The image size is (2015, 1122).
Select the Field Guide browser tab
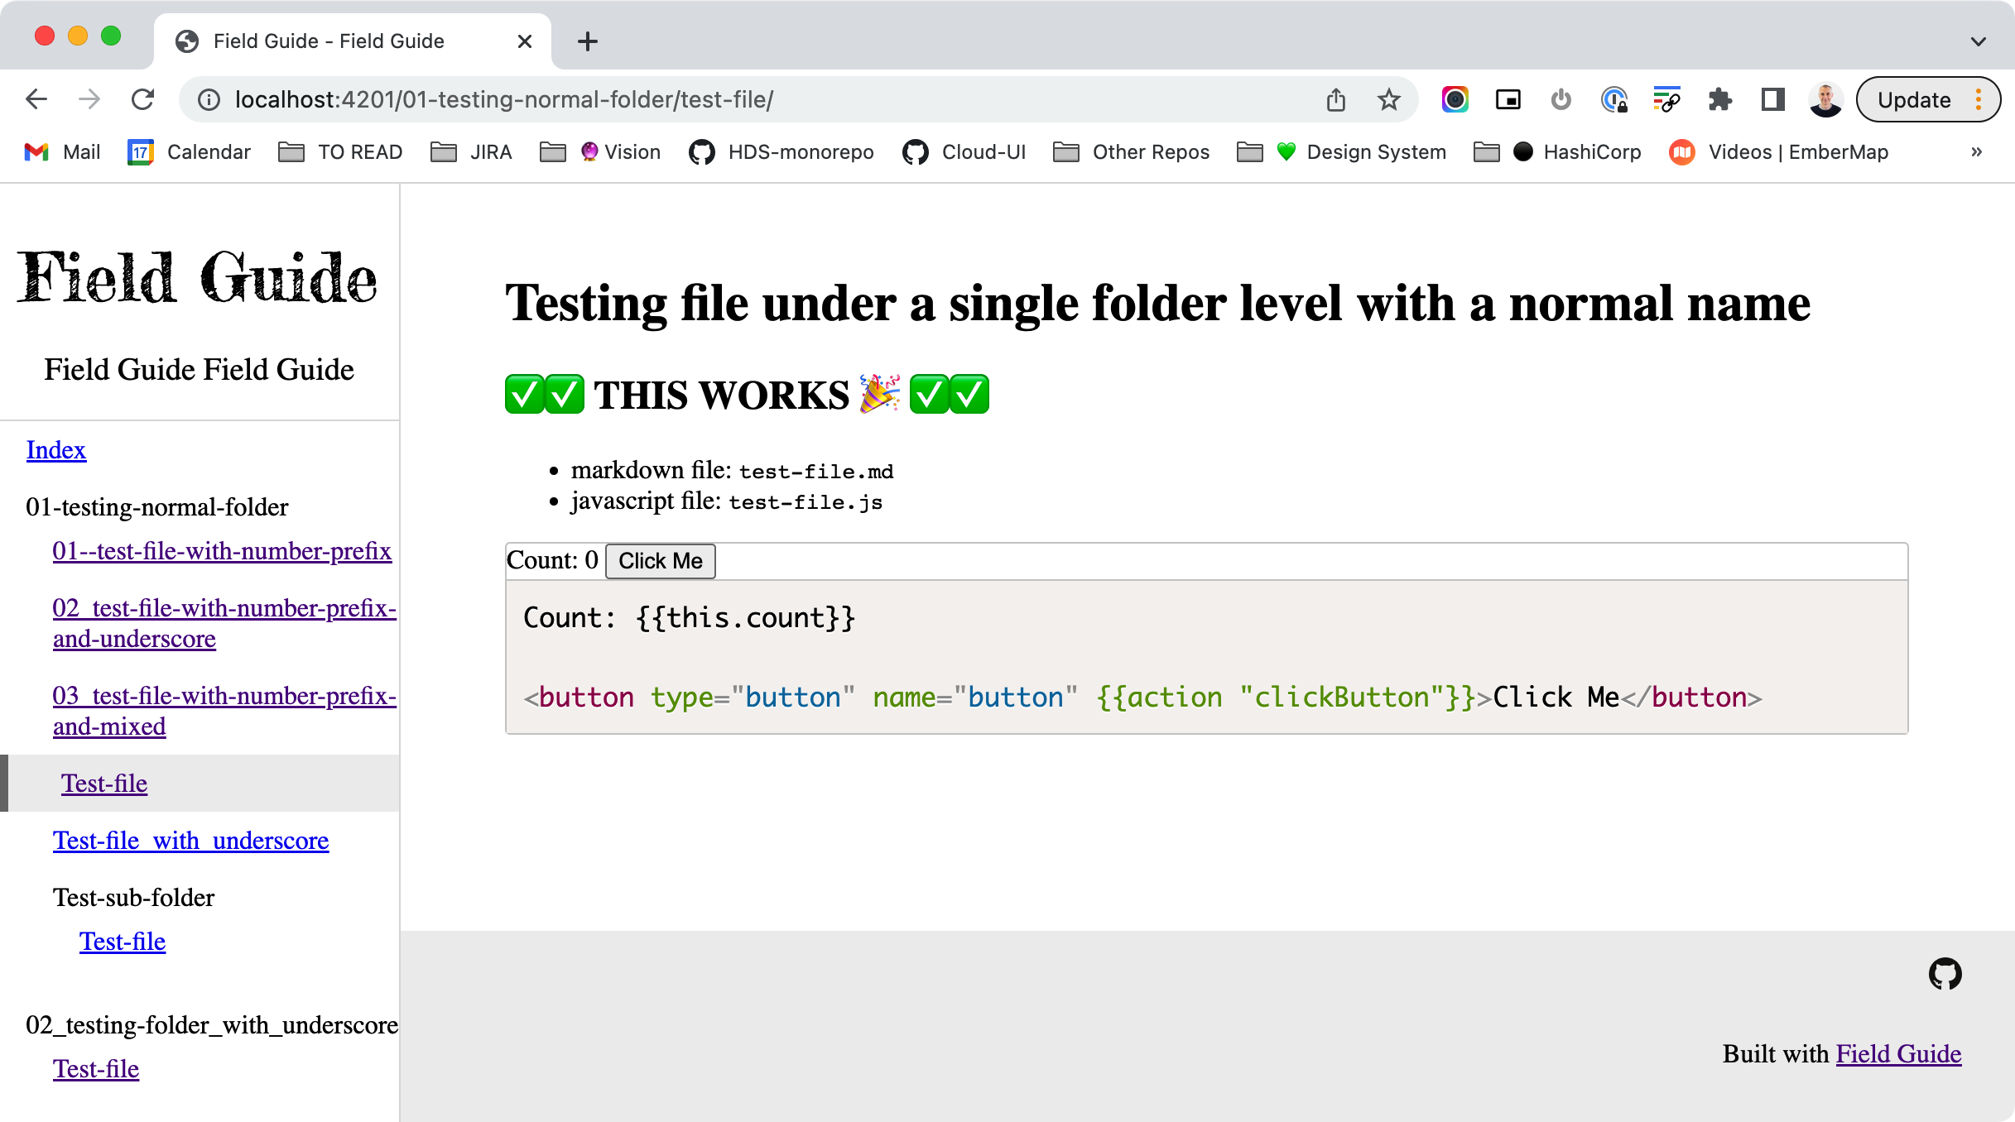pos(328,41)
